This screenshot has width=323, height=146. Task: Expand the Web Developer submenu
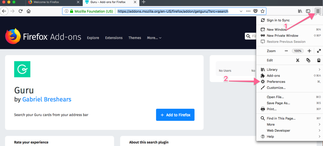tap(290, 130)
